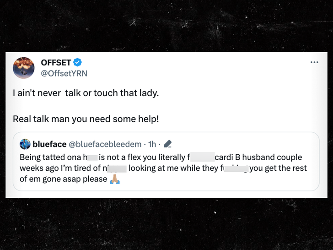Click the 1h timestamp on quoted tweet
Viewport: 333px width, 250px height.
(x=152, y=144)
